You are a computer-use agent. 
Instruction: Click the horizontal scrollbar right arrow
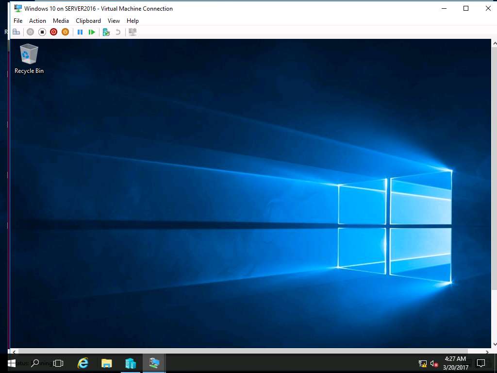pyautogui.click(x=487, y=352)
